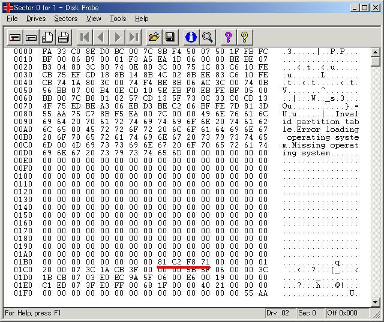Save with the floppy disk icon
The width and height of the screenshot is (384, 322).
(170, 37)
